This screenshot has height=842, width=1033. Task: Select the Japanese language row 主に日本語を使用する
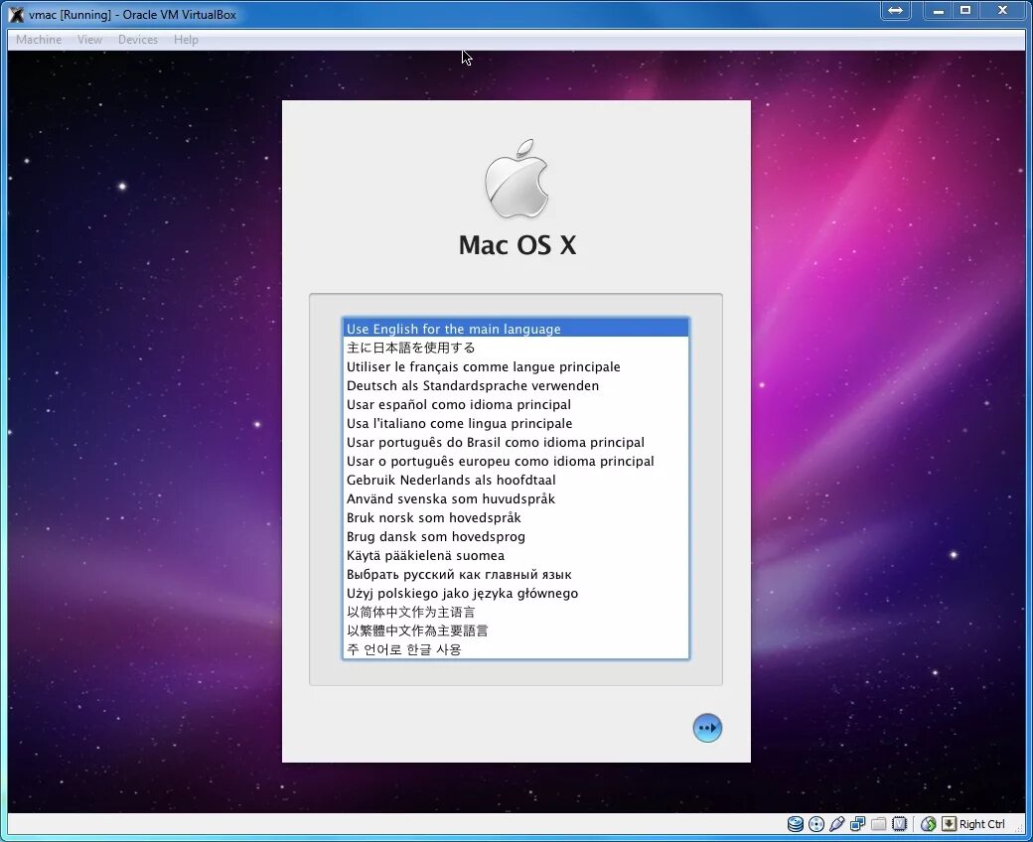coord(516,348)
